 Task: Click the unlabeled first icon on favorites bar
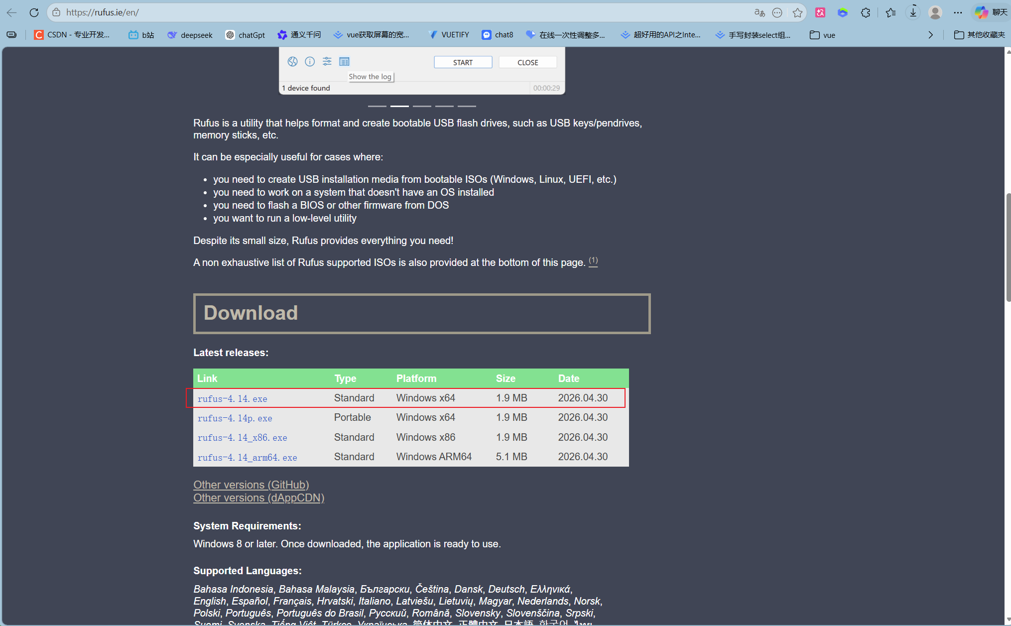(x=11, y=35)
